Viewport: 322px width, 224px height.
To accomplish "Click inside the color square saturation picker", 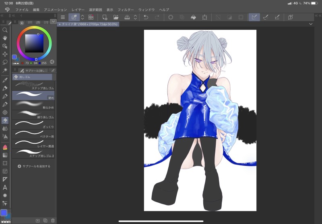I will [34, 43].
